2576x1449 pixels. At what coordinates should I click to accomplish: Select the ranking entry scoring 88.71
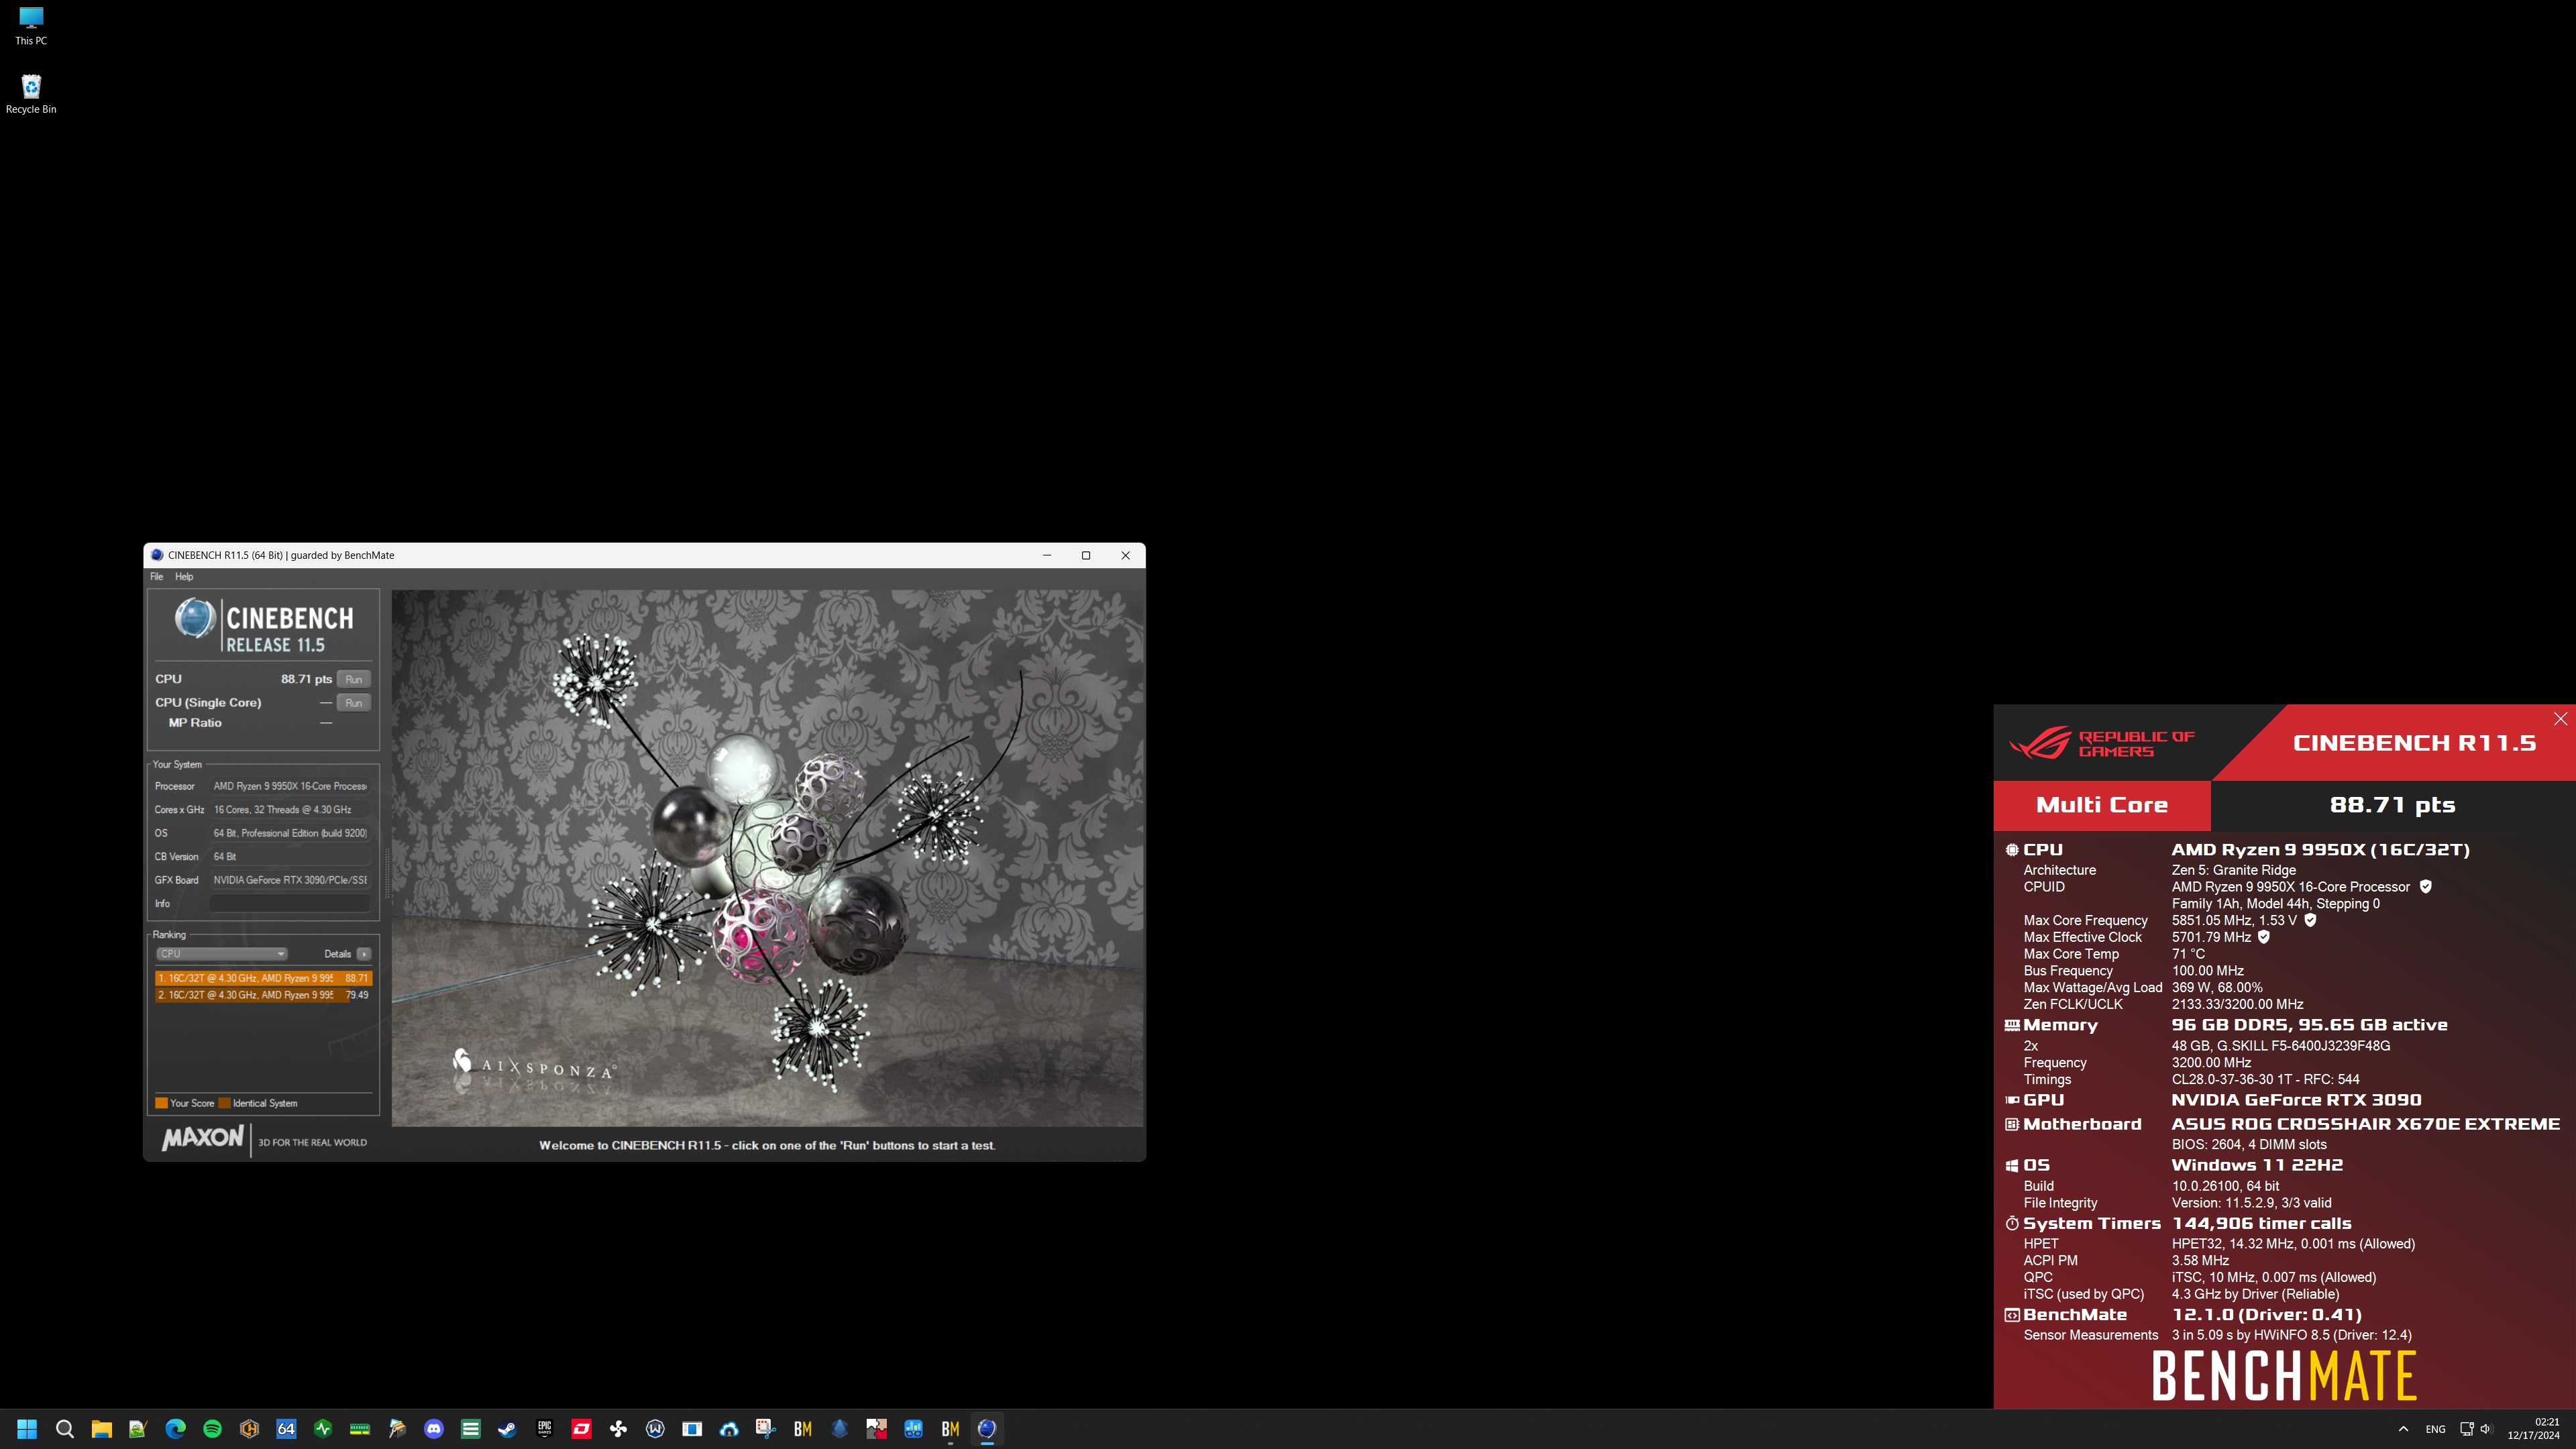263,978
